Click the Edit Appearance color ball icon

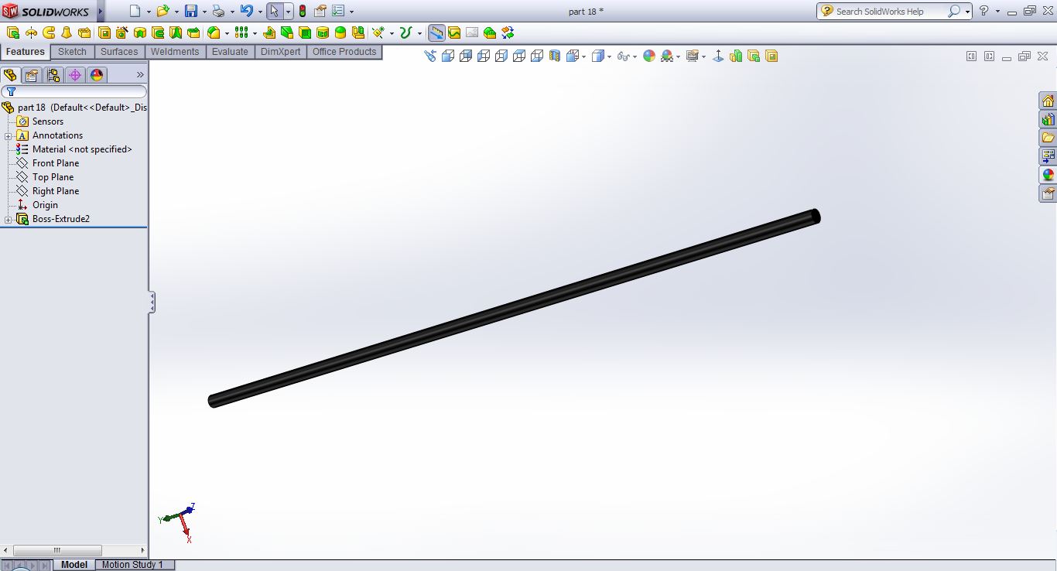point(648,56)
